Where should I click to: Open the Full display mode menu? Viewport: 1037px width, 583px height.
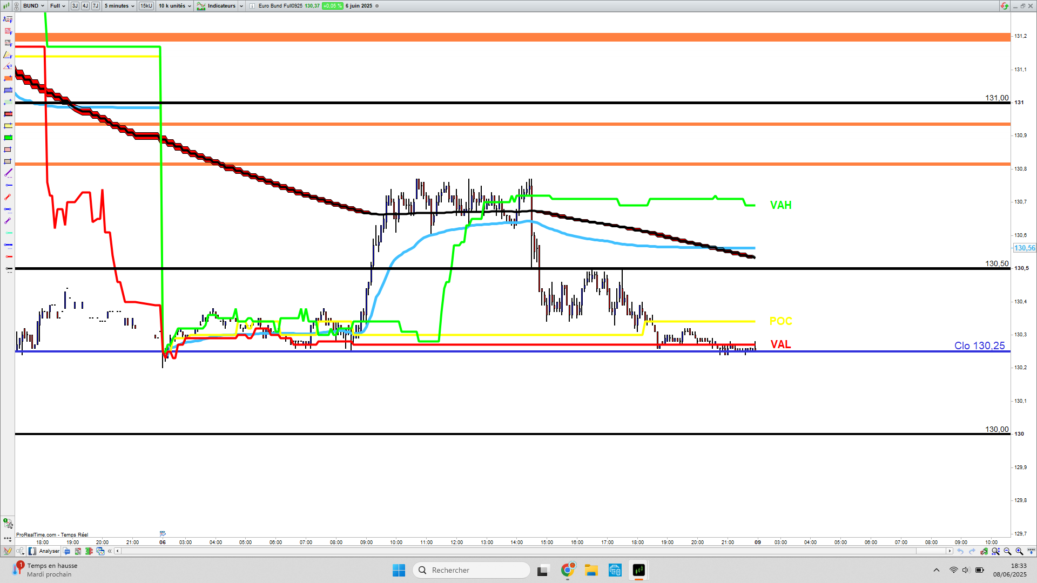pos(58,6)
